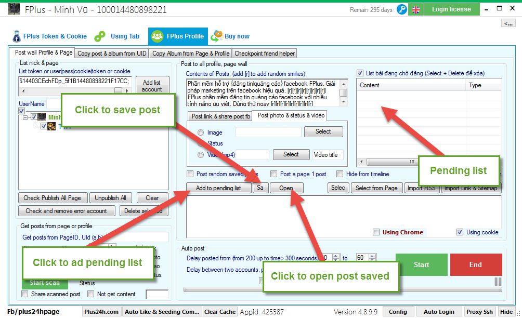Collapse the Minh account tree node
Viewport: 522px width, 318px height.
[x=25, y=117]
